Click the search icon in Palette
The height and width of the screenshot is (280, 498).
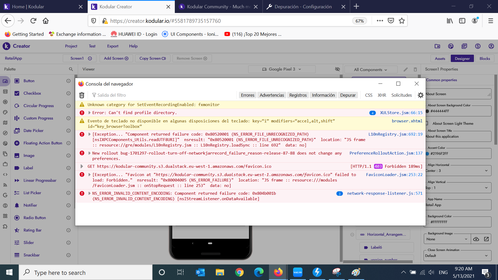[71, 69]
